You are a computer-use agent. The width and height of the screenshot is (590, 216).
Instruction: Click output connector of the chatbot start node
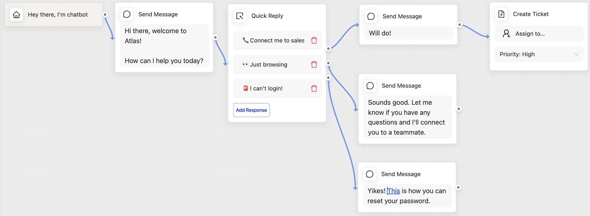[x=105, y=15]
